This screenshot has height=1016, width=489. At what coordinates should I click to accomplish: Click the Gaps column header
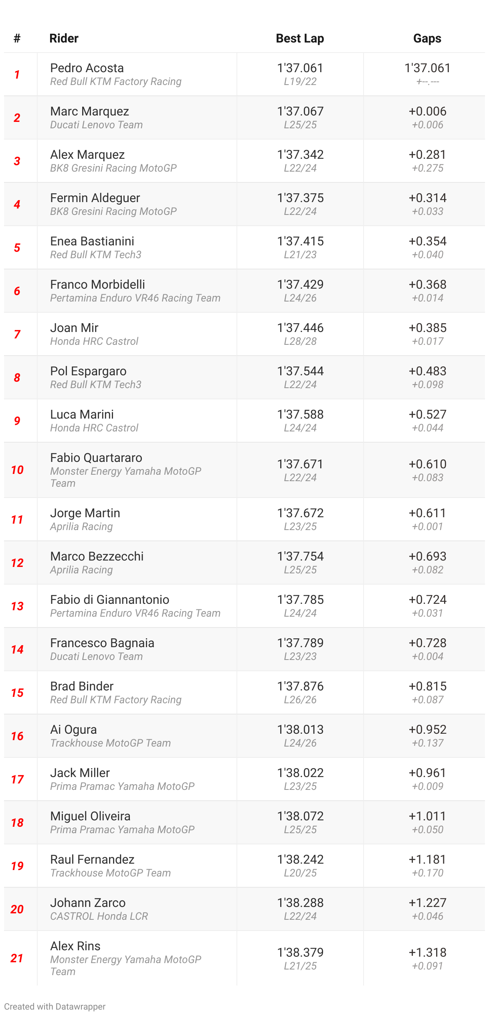(x=427, y=38)
